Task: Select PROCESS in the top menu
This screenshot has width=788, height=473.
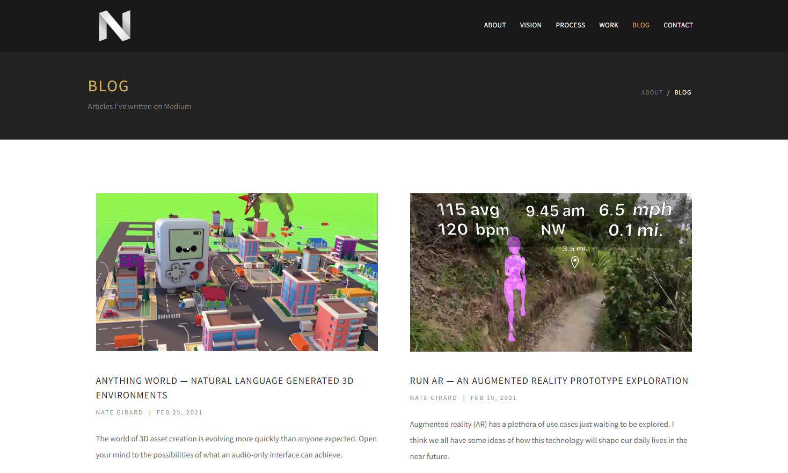Action: coord(570,25)
